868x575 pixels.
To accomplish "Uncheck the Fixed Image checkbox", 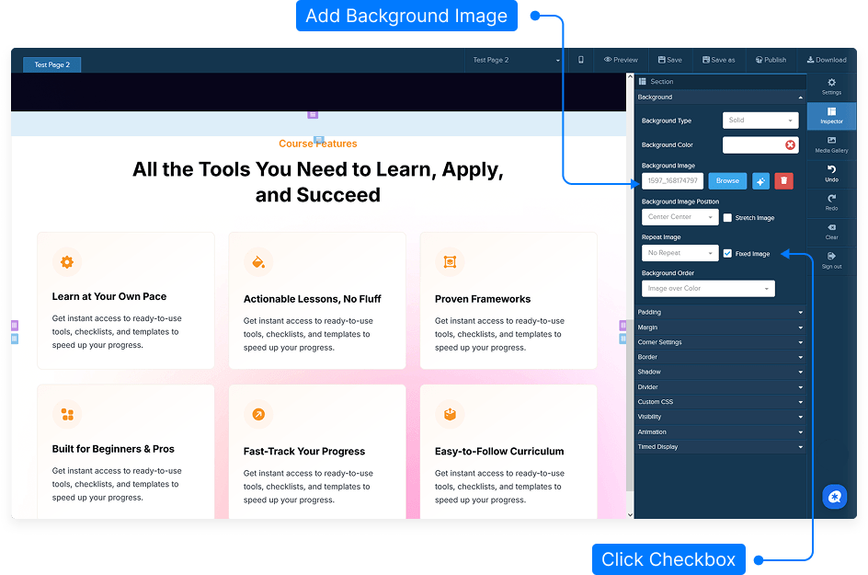I will click(727, 254).
